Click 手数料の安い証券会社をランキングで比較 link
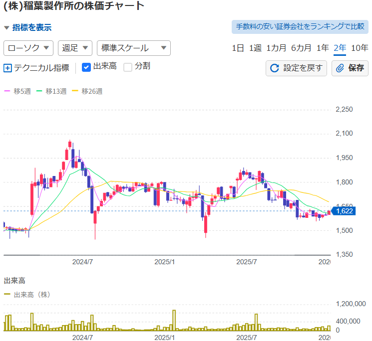Image resolution: width=372 pixels, height=341 pixels. pyautogui.click(x=300, y=27)
